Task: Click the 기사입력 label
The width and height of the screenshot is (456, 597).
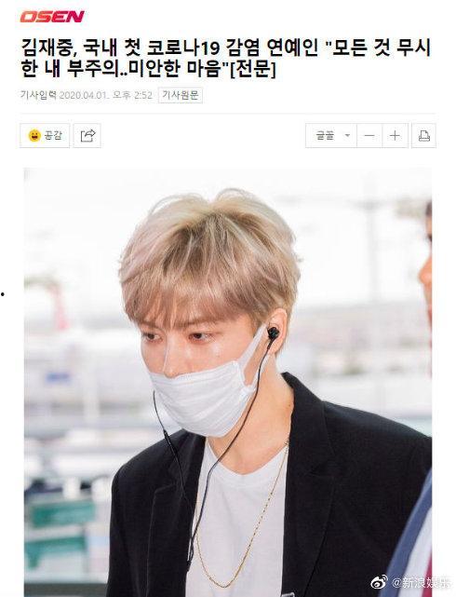Action: (x=38, y=95)
